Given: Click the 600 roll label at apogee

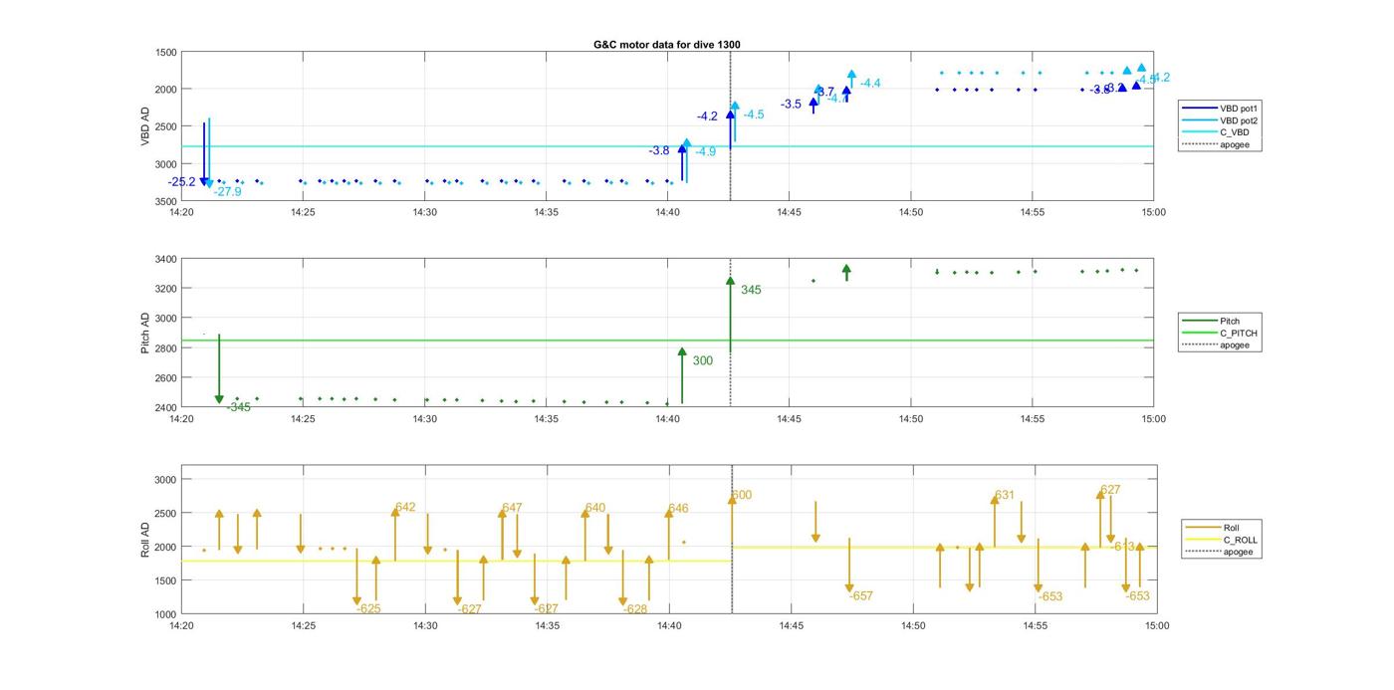Looking at the screenshot, I should pyautogui.click(x=742, y=496).
